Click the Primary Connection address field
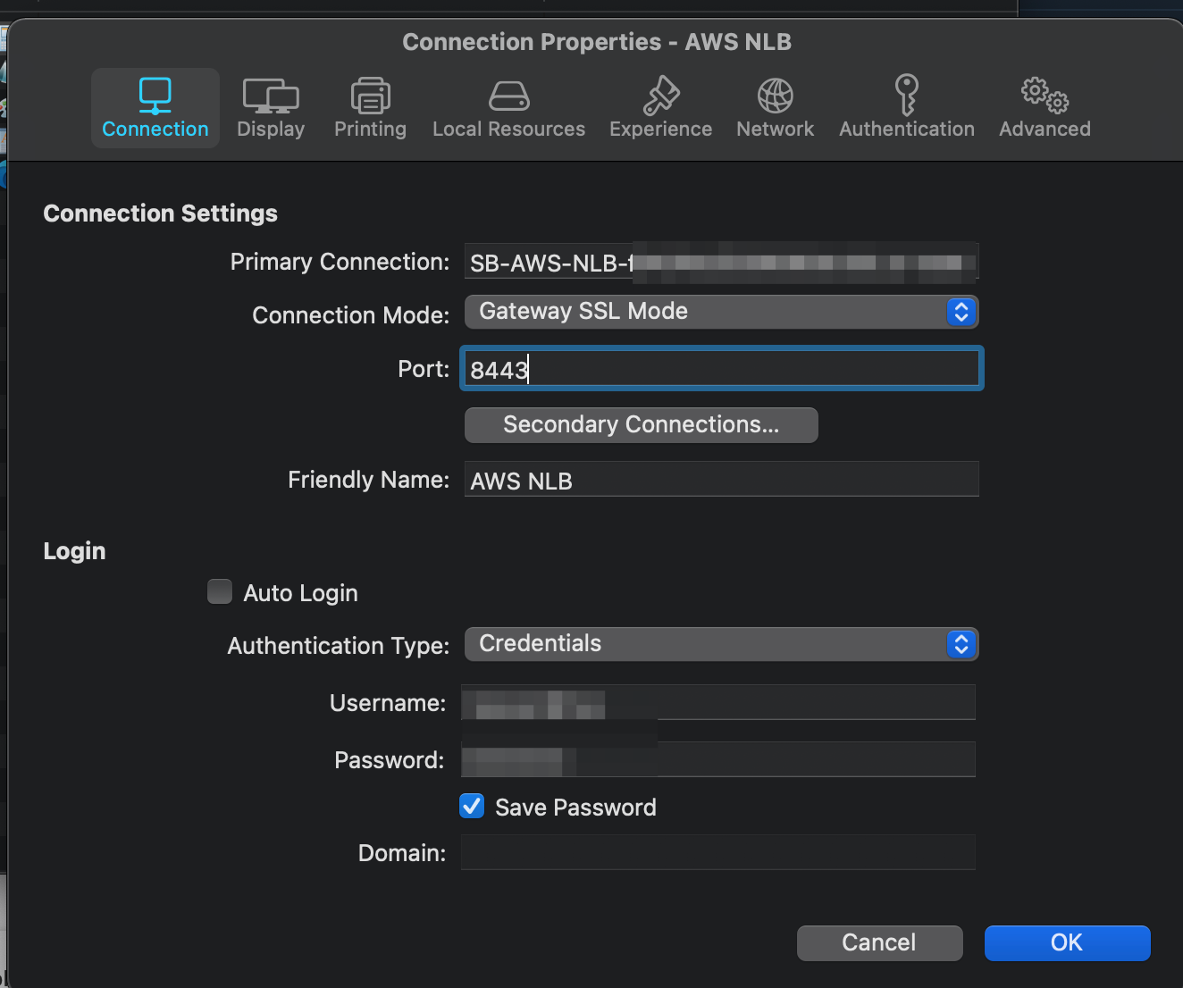 [x=721, y=263]
